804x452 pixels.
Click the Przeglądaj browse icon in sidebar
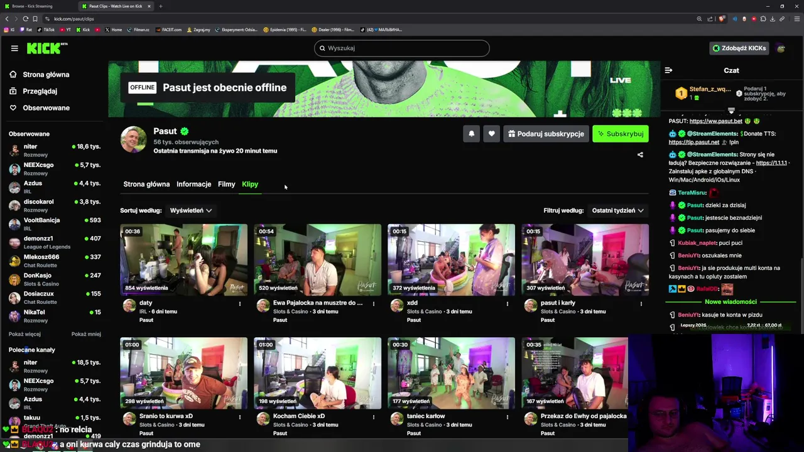point(13,91)
